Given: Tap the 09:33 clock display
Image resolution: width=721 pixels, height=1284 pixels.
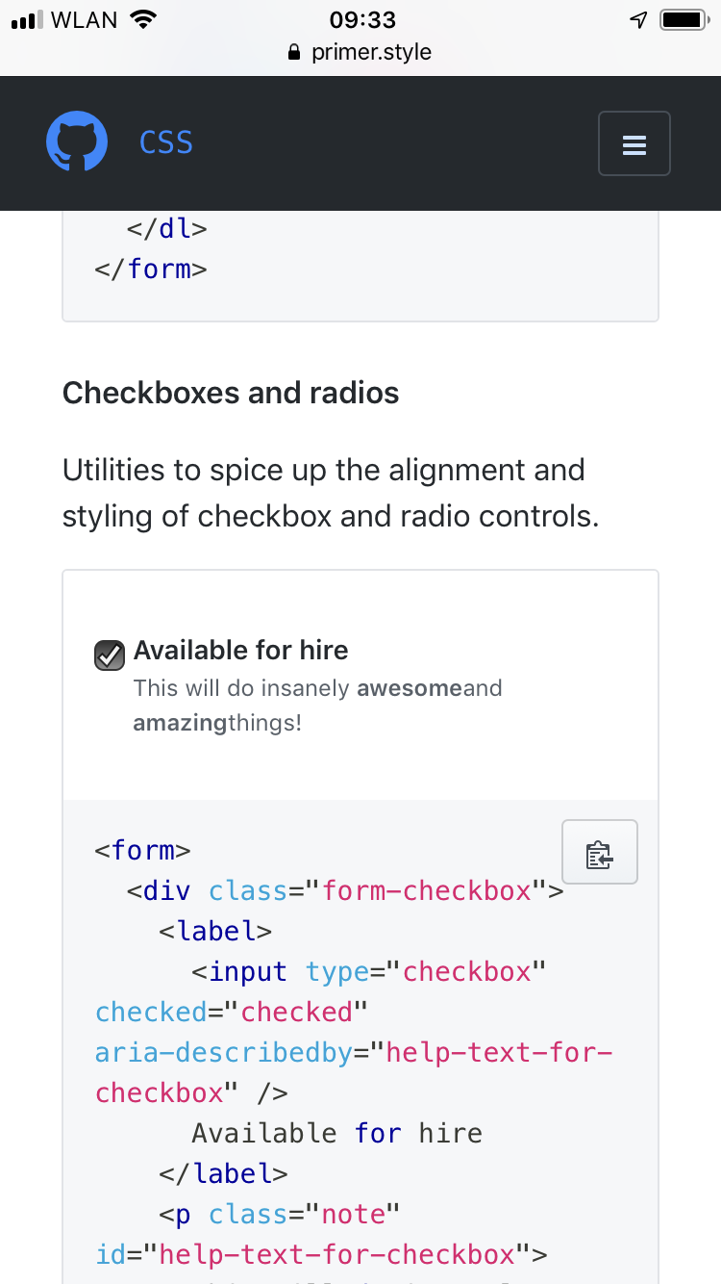Looking at the screenshot, I should pyautogui.click(x=360, y=19).
